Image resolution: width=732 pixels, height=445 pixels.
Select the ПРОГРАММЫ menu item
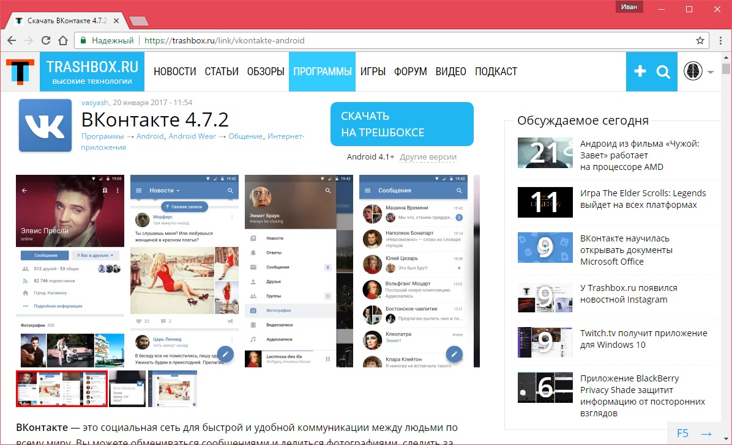[x=322, y=72]
